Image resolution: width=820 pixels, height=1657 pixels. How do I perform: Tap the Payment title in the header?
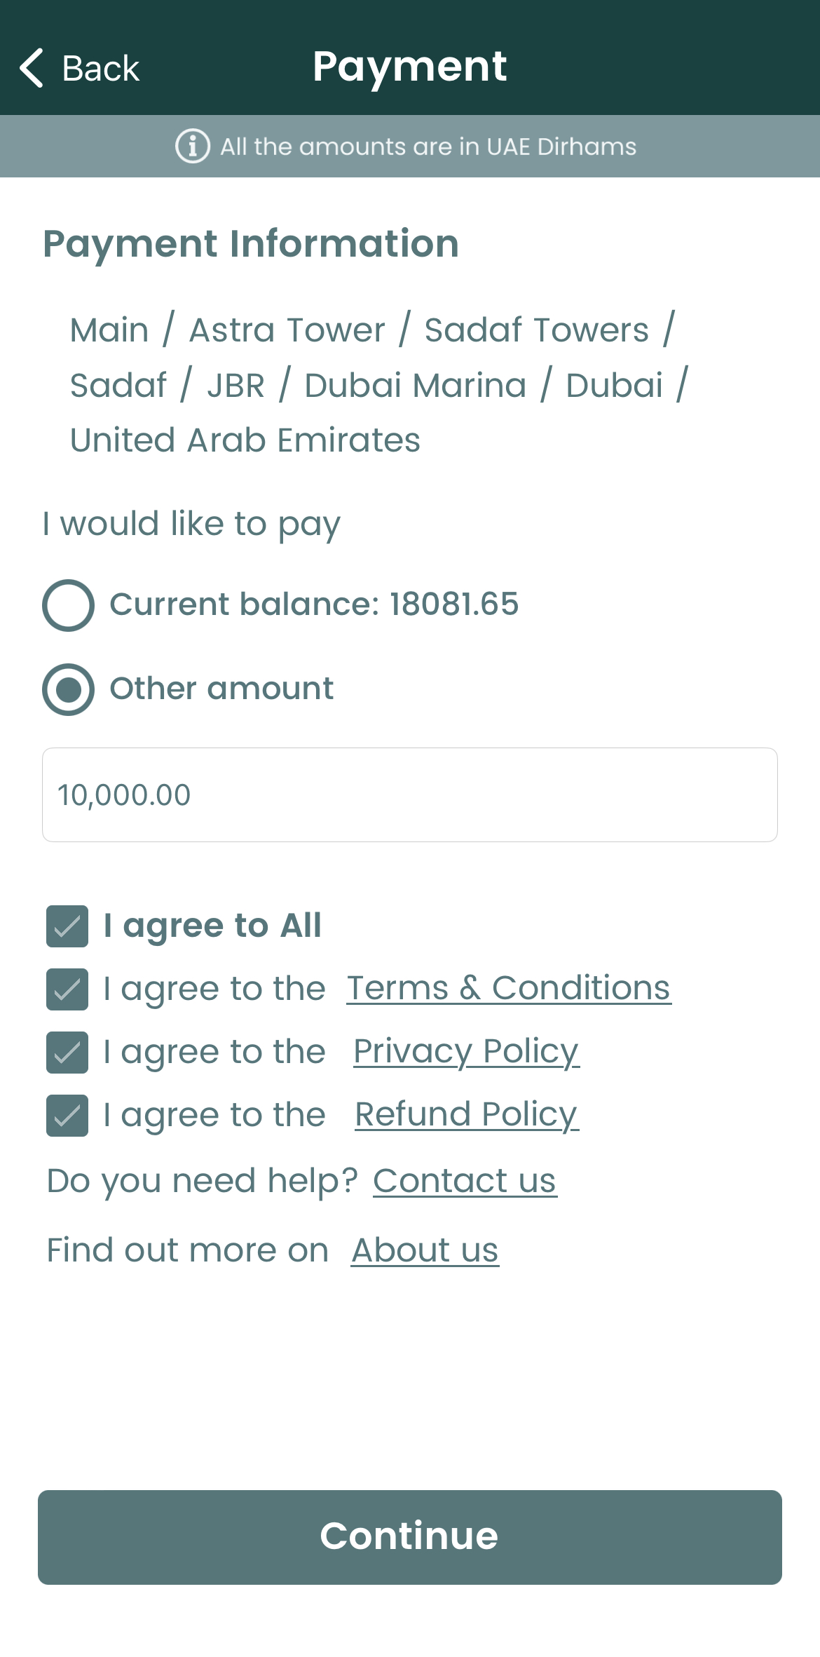click(409, 67)
